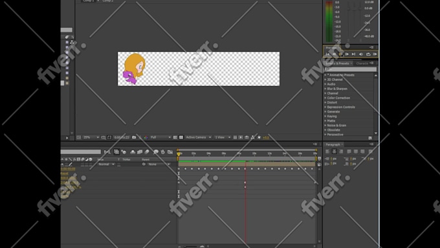The width and height of the screenshot is (440, 248).
Task: Enable fast previews icon
Action: 241,137
